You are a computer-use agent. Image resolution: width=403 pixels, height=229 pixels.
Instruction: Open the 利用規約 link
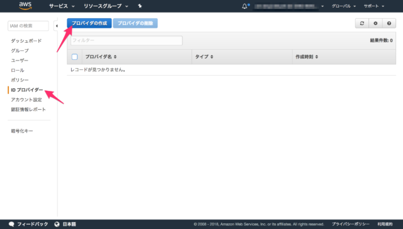(385, 224)
